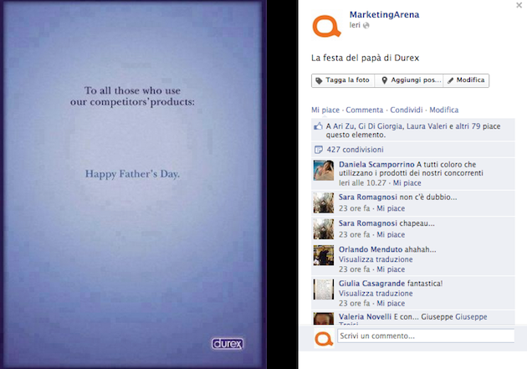
Task: Click Sara Romagnosi name on 'non c'è dubbio' comment
Action: [368, 197]
